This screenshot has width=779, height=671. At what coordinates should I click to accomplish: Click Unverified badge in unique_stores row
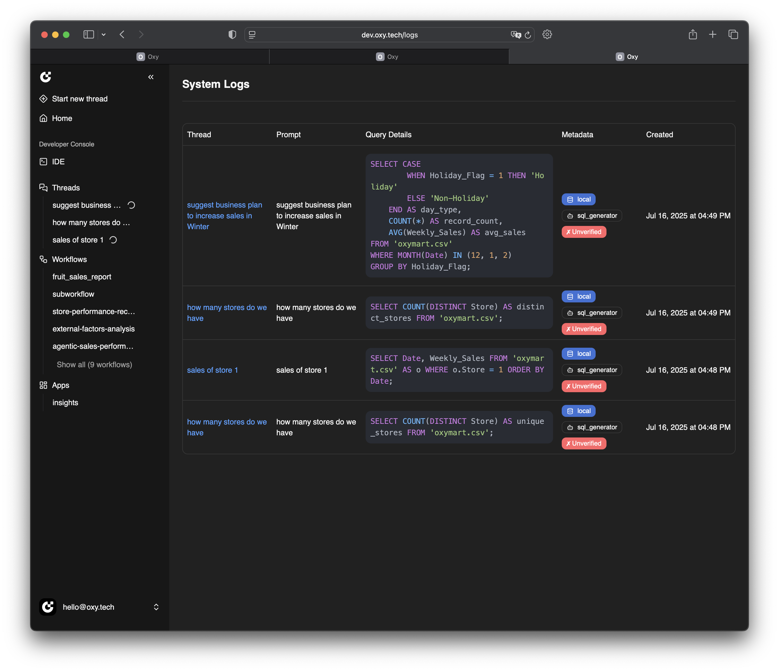pos(584,443)
